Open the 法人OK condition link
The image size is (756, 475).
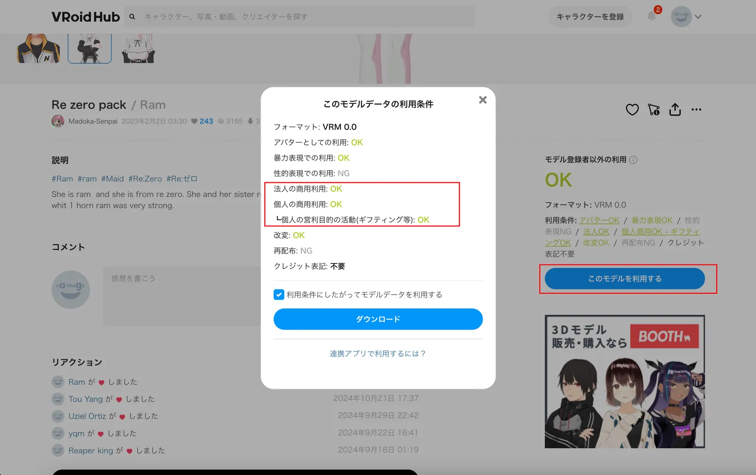point(596,232)
